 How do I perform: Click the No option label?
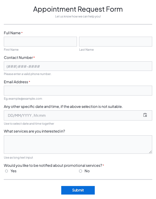coord(87,171)
